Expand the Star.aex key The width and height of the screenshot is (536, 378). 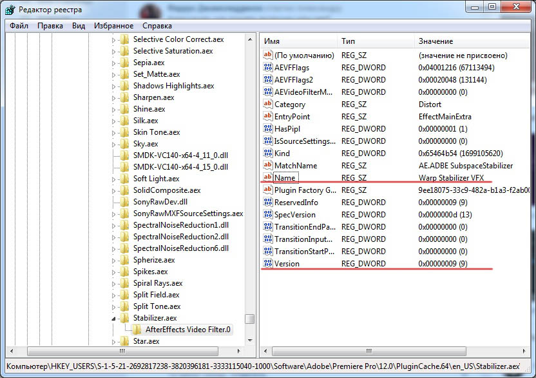coord(113,342)
